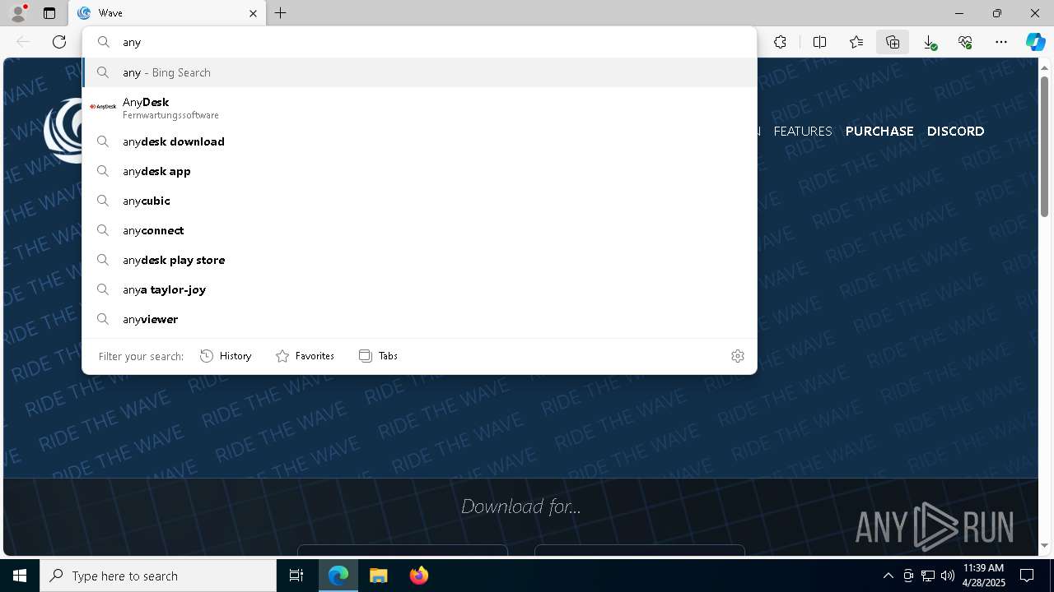Choose 'anydesk app' suggestion
This screenshot has height=592, width=1054.
coord(419,171)
